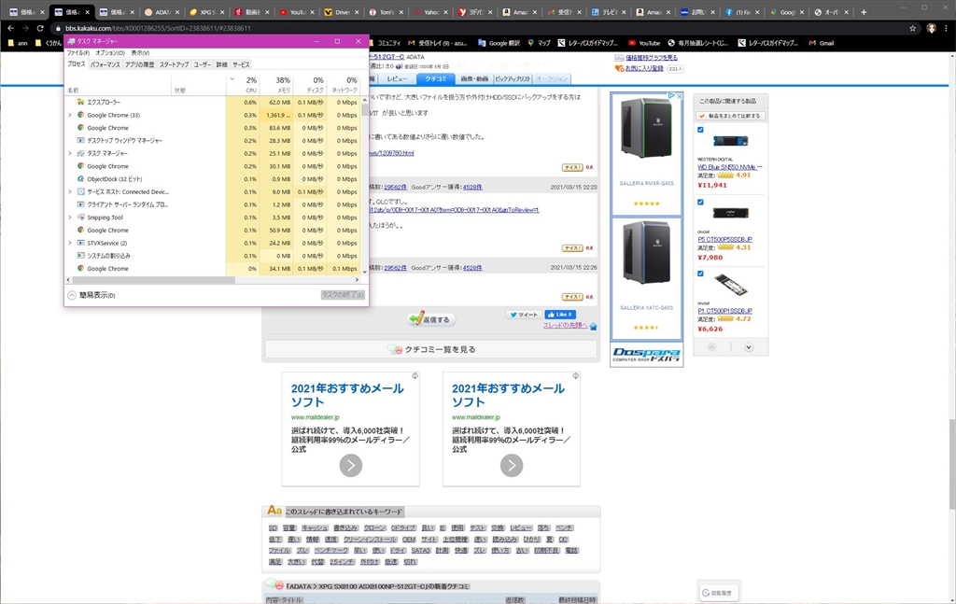956x604 pixels.
Task: Switch to サービス tab in Task Manager
Action: [x=241, y=64]
